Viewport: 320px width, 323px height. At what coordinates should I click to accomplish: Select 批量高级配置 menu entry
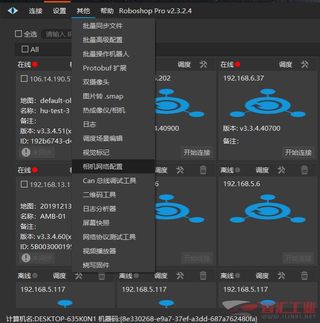point(113,40)
